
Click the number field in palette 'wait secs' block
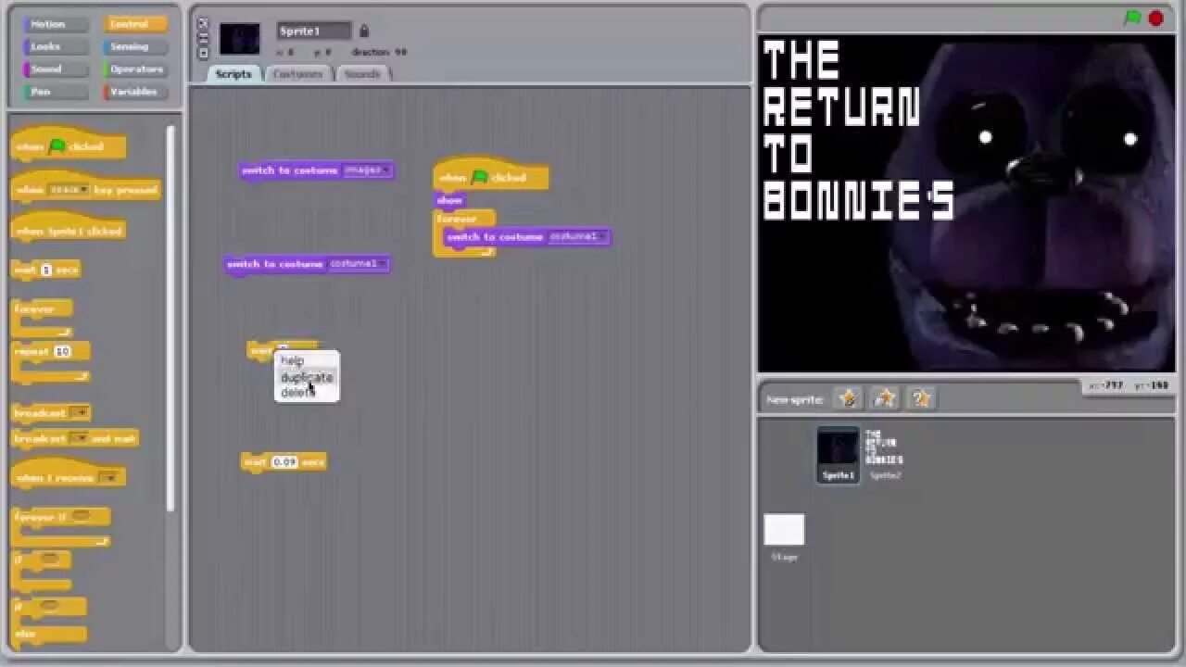pyautogui.click(x=45, y=270)
